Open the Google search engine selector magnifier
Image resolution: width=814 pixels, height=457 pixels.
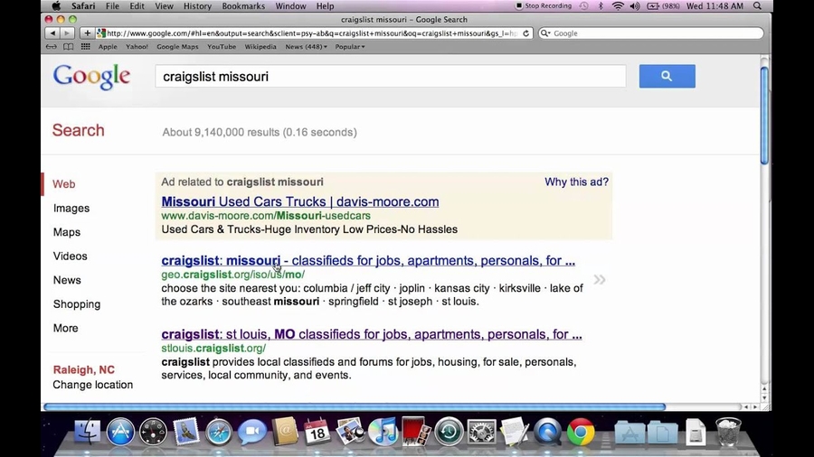tap(545, 33)
